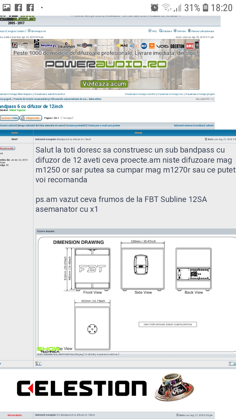
Task: Click 'Șterge subiectul din lista semnelor de carte'
Action: tap(41, 125)
